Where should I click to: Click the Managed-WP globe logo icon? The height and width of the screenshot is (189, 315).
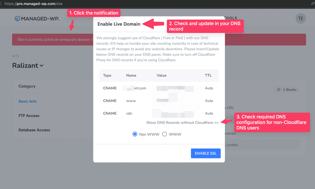(x=17, y=18)
